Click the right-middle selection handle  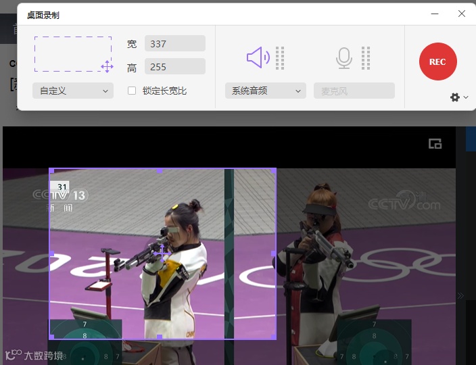pyautogui.click(x=274, y=253)
